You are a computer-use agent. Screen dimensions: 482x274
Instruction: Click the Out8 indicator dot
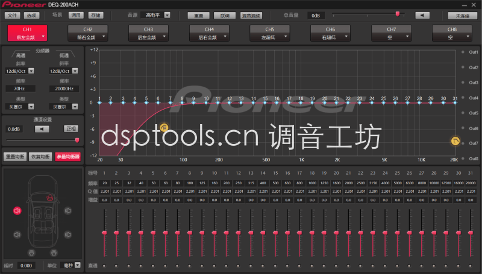463,158
